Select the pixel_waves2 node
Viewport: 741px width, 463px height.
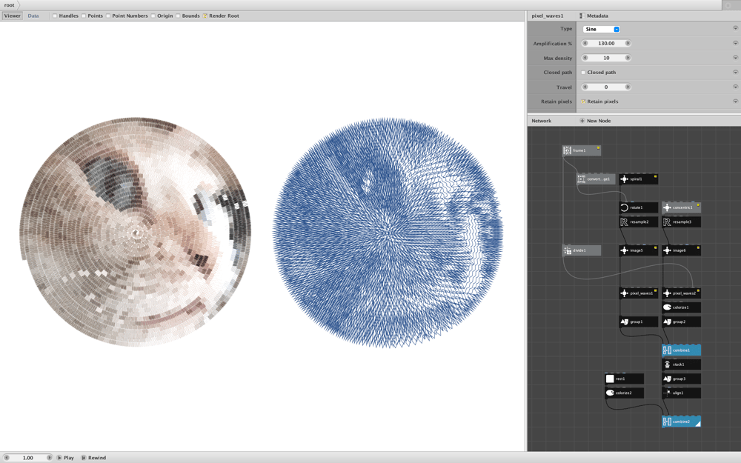682,293
